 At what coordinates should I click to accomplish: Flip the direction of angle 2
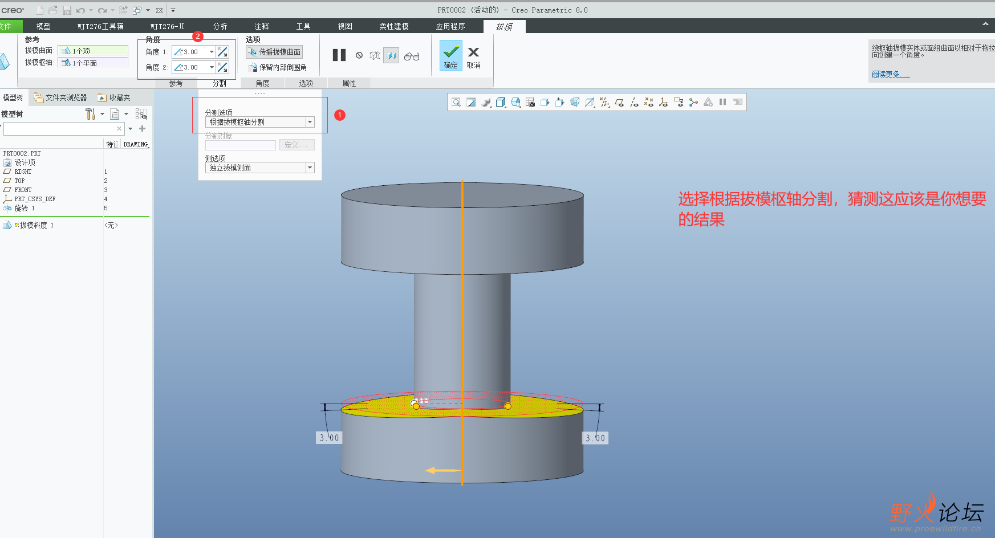222,67
